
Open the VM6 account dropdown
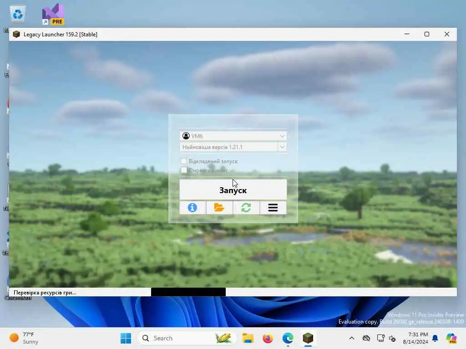(233, 136)
